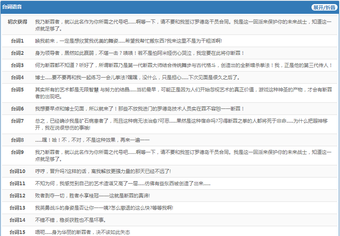Click the 台词5 label cell
The image size is (340, 236).
click(18, 90)
